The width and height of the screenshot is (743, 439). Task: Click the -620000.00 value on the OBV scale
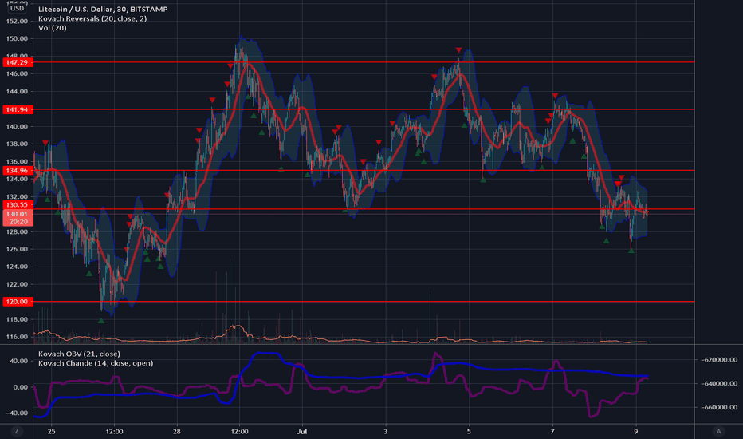(x=719, y=360)
